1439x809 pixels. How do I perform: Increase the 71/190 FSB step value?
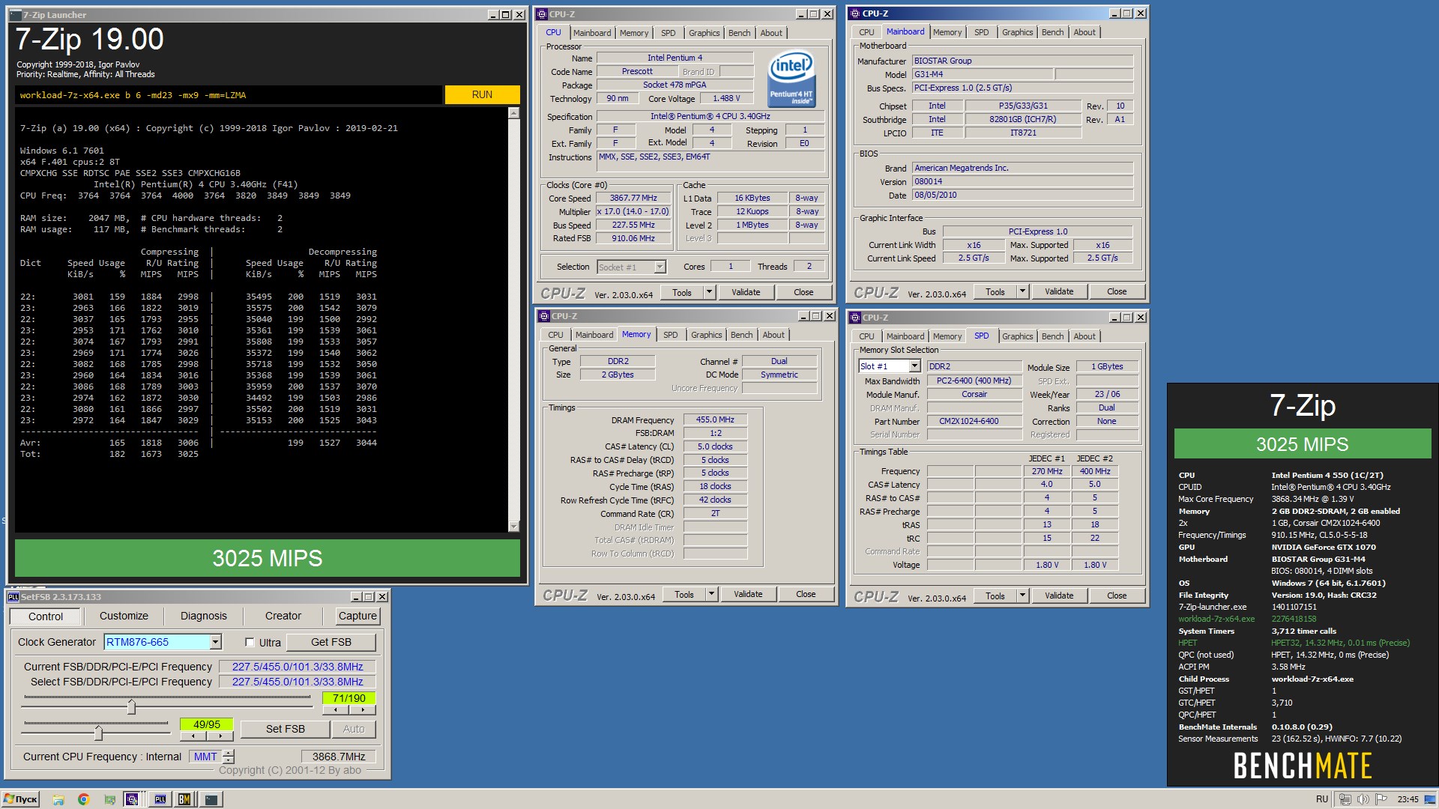(363, 710)
